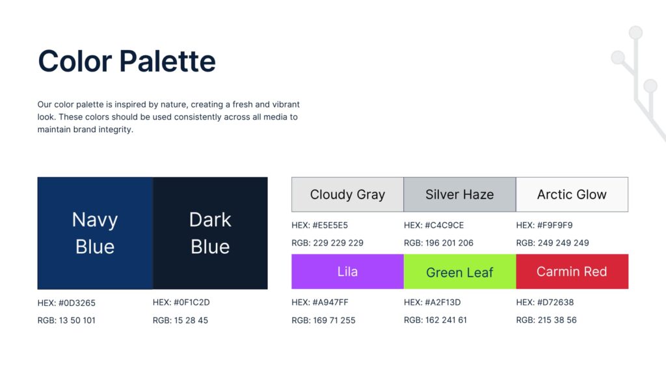Choose the Silver Haze swatch

460,194
